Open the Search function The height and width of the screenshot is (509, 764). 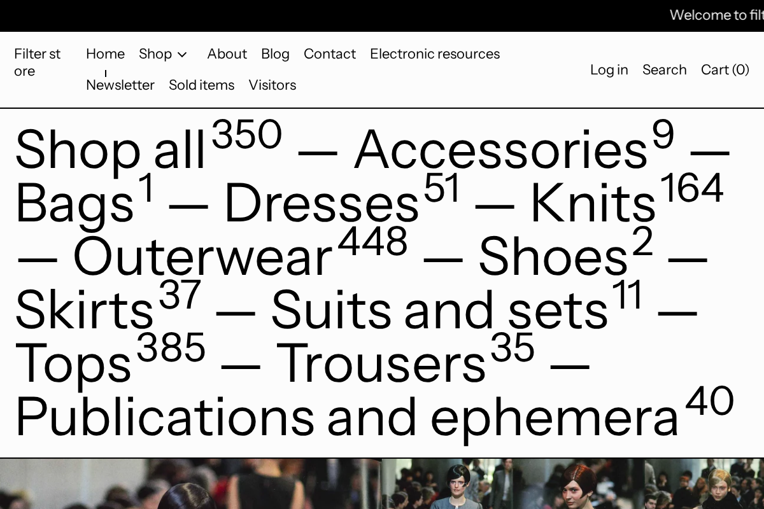664,70
